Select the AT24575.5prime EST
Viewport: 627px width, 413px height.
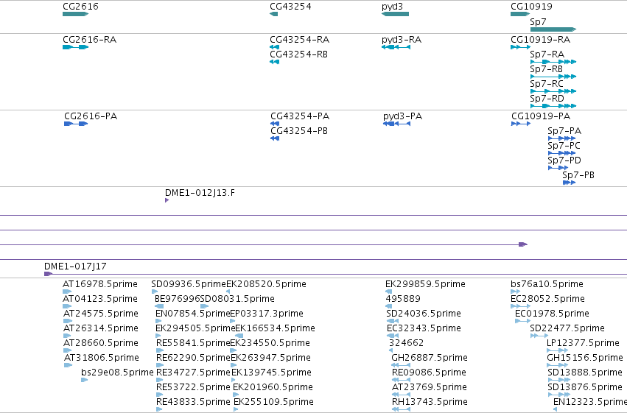68,321
